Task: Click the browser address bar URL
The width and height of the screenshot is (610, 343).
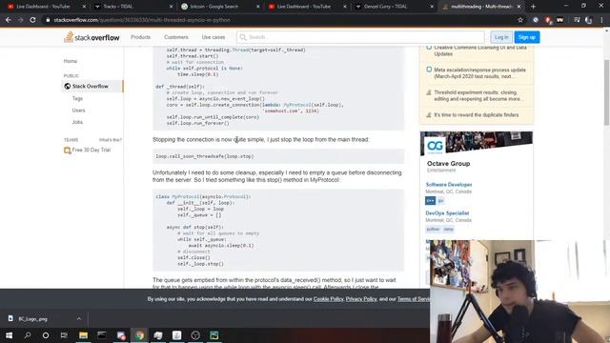Action: click(142, 20)
